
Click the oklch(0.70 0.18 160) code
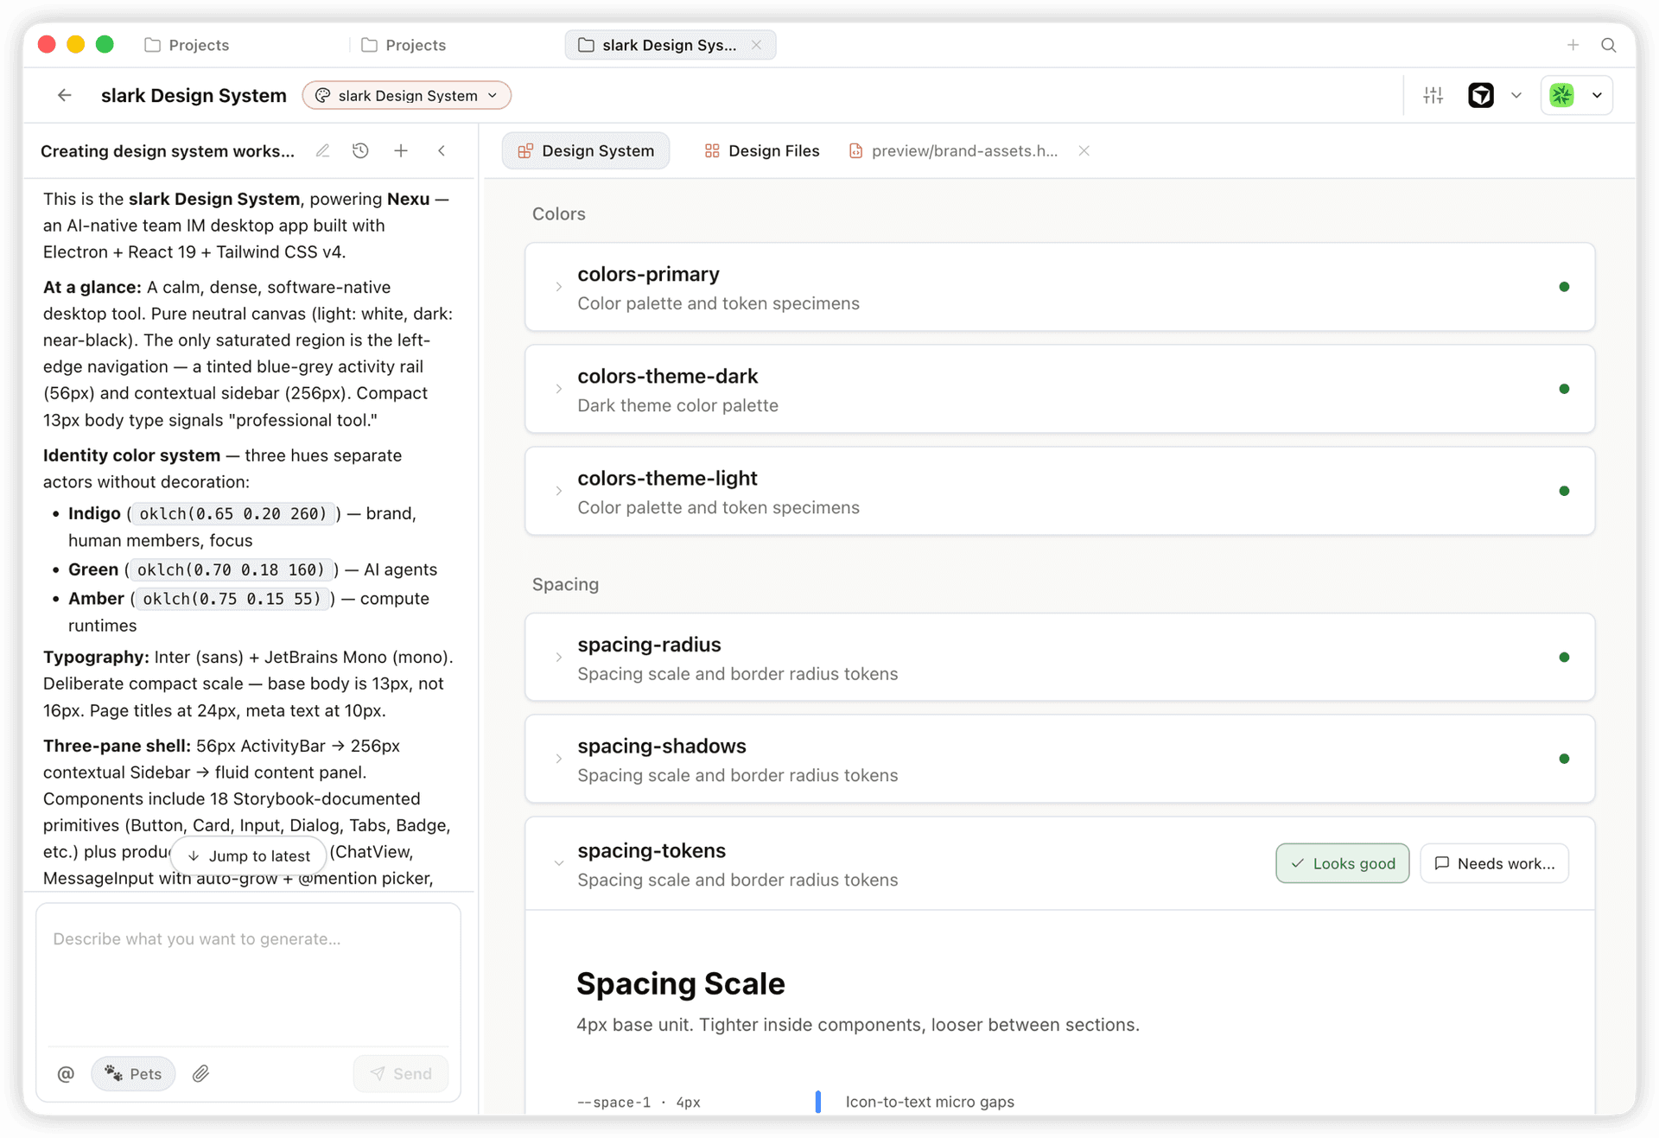point(231,569)
